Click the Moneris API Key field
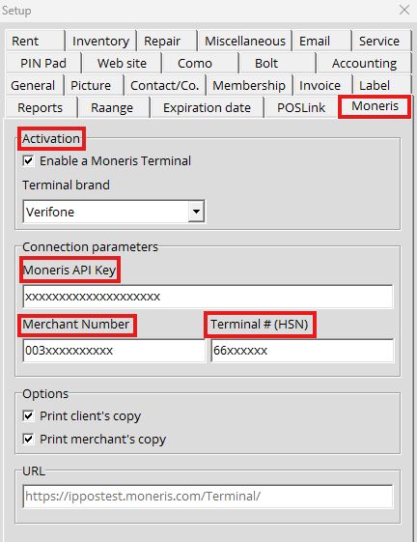This screenshot has width=417, height=542. pyautogui.click(x=208, y=297)
